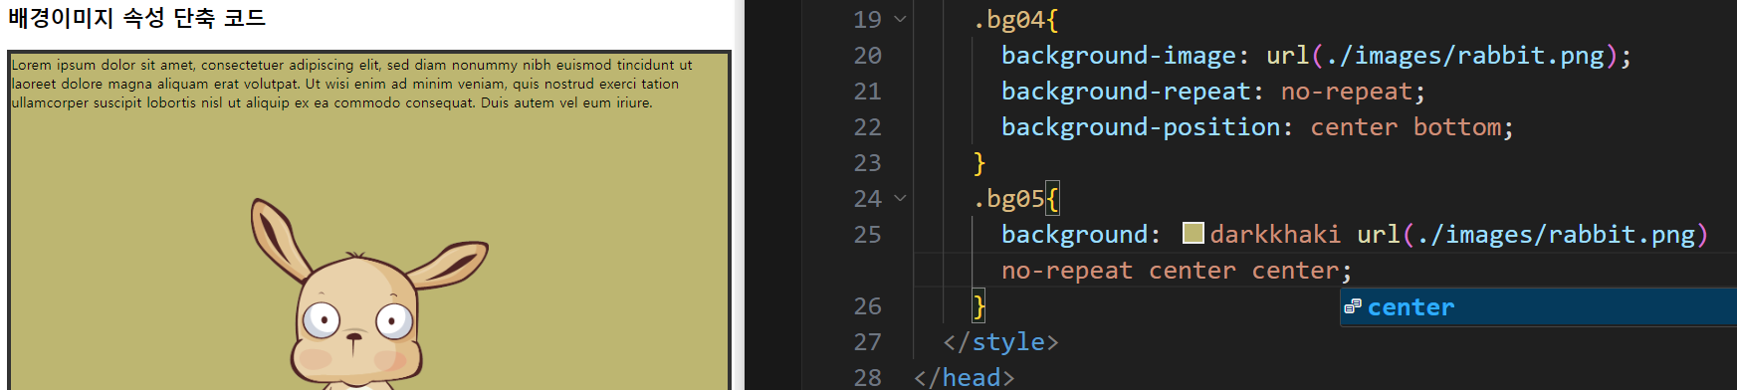Click line number 27 in gutter

tap(867, 341)
